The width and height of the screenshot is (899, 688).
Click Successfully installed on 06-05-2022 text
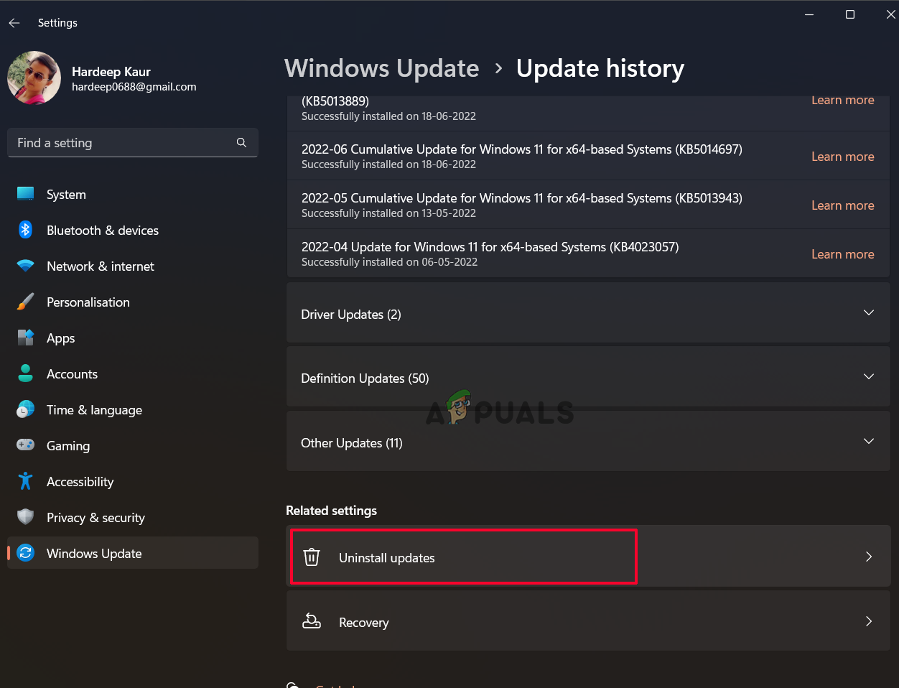tap(389, 262)
